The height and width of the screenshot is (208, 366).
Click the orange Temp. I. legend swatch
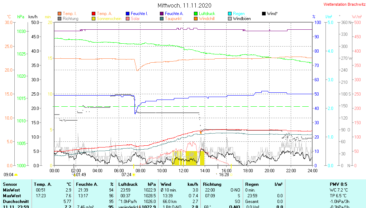pyautogui.click(x=60, y=14)
